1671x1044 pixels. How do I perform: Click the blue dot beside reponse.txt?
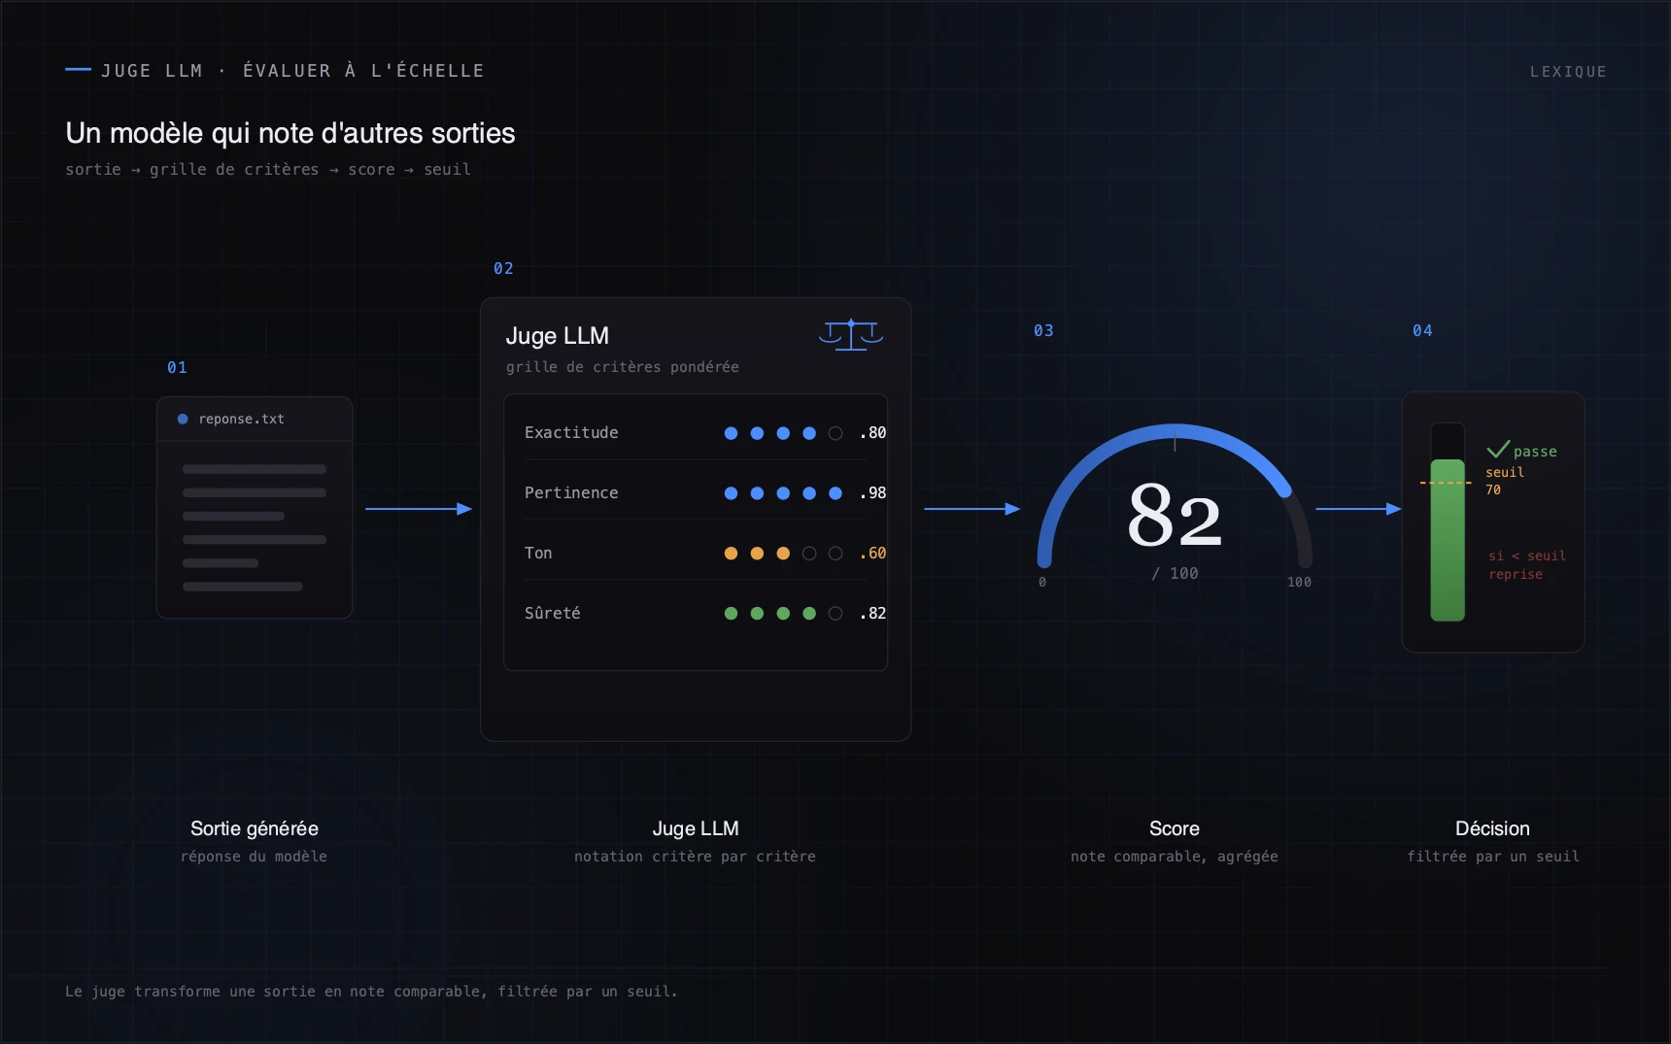(183, 420)
